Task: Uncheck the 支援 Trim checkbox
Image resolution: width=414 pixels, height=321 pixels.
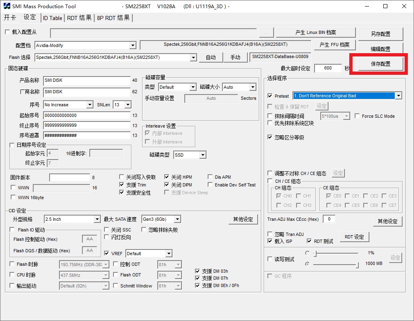Action: coord(122,185)
